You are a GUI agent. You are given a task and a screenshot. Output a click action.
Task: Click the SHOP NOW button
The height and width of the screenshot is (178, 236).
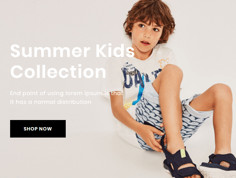[38, 129]
